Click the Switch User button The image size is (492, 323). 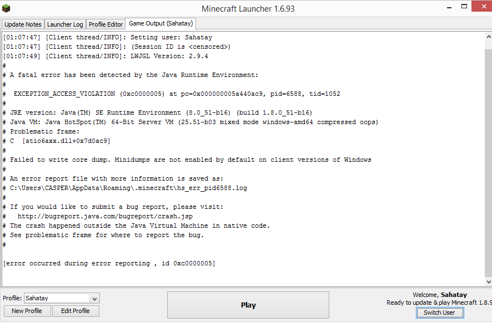pyautogui.click(x=440, y=312)
